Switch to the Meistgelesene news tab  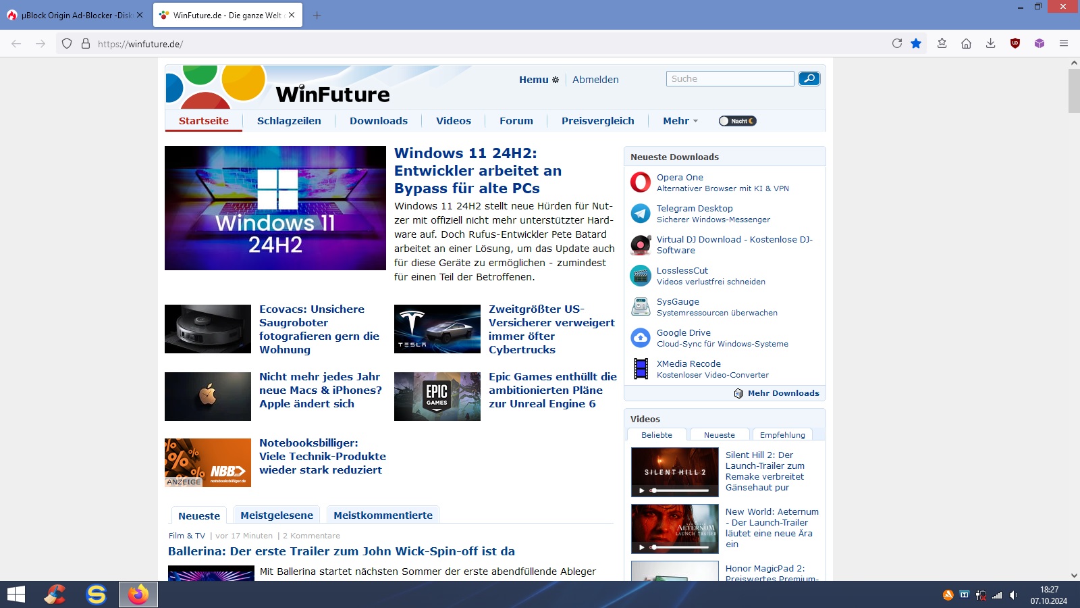pos(277,515)
